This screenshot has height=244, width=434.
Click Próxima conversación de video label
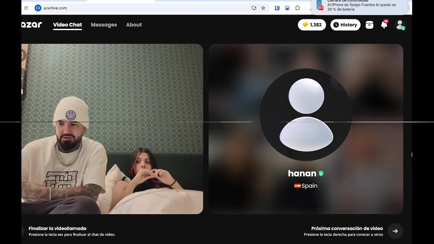[347, 228]
